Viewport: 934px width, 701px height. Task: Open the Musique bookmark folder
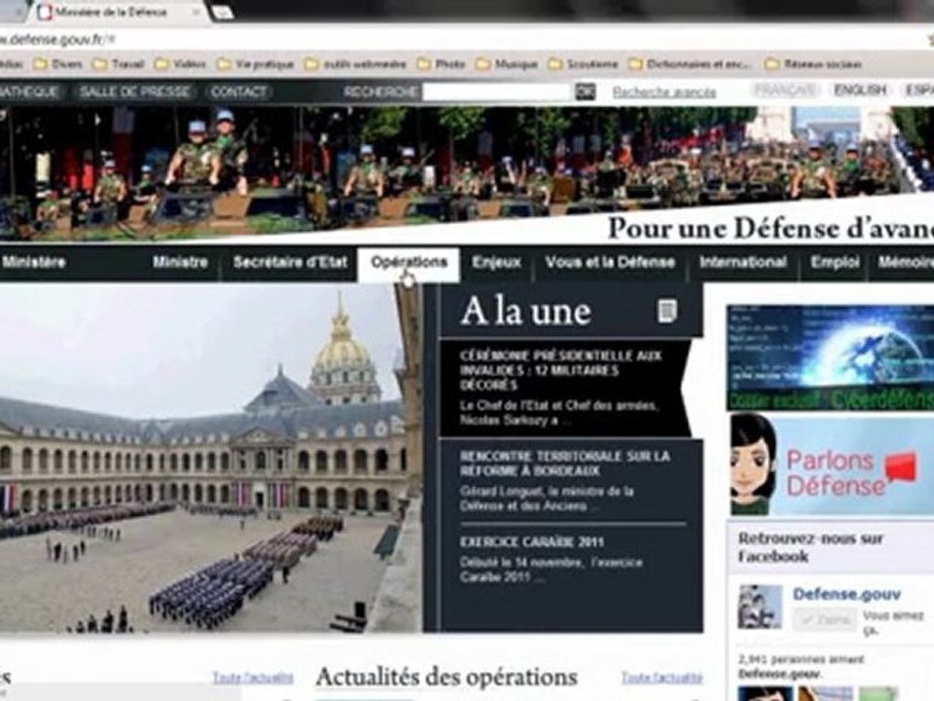(x=507, y=64)
